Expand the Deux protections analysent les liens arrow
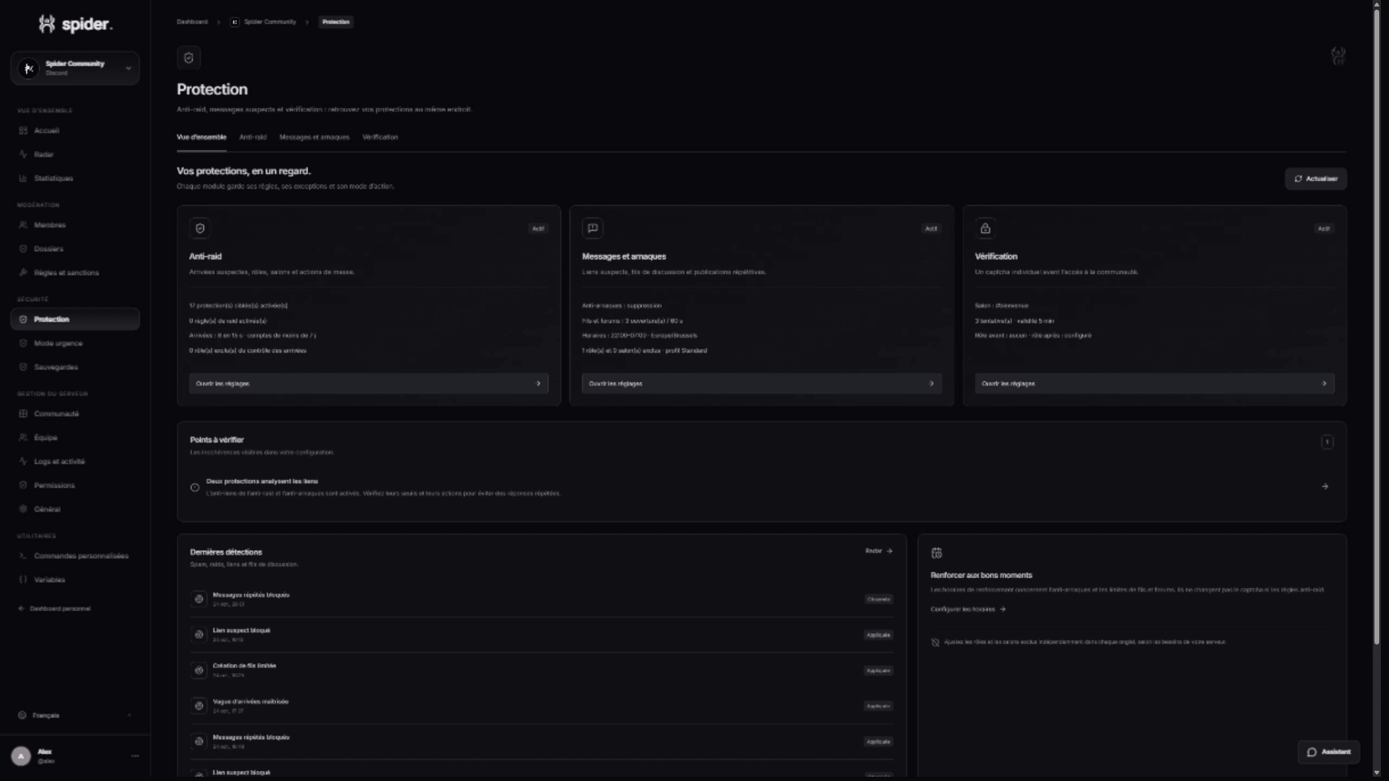Image resolution: width=1389 pixels, height=781 pixels. [x=1325, y=486]
